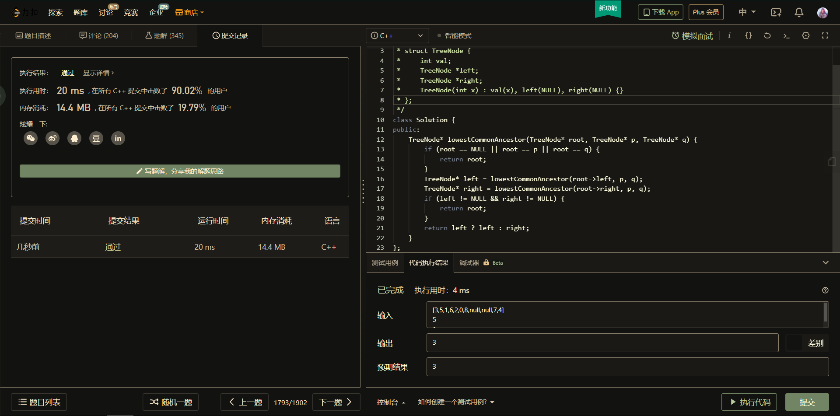This screenshot has width=840, height=416.
Task: Share result to WeChat
Action: (x=31, y=138)
